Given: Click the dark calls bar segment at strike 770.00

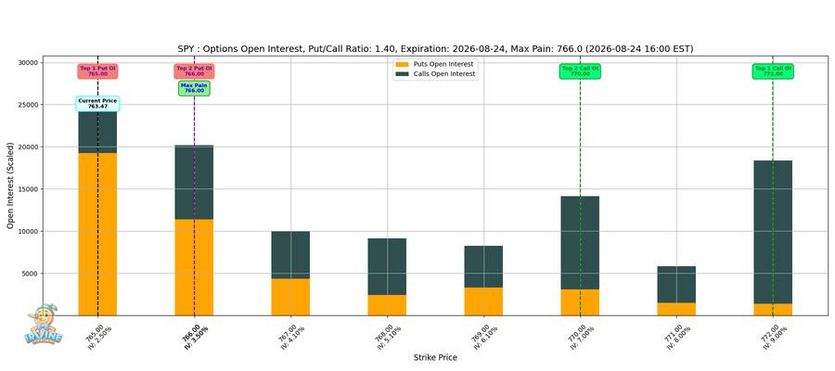Looking at the screenshot, I should point(580,243).
